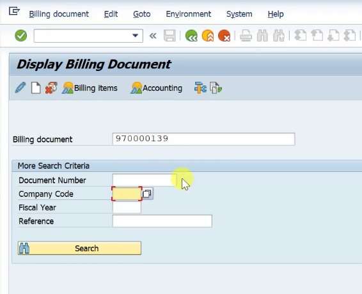
Task: Click the pencil Change document icon
Action: pyautogui.click(x=20, y=88)
